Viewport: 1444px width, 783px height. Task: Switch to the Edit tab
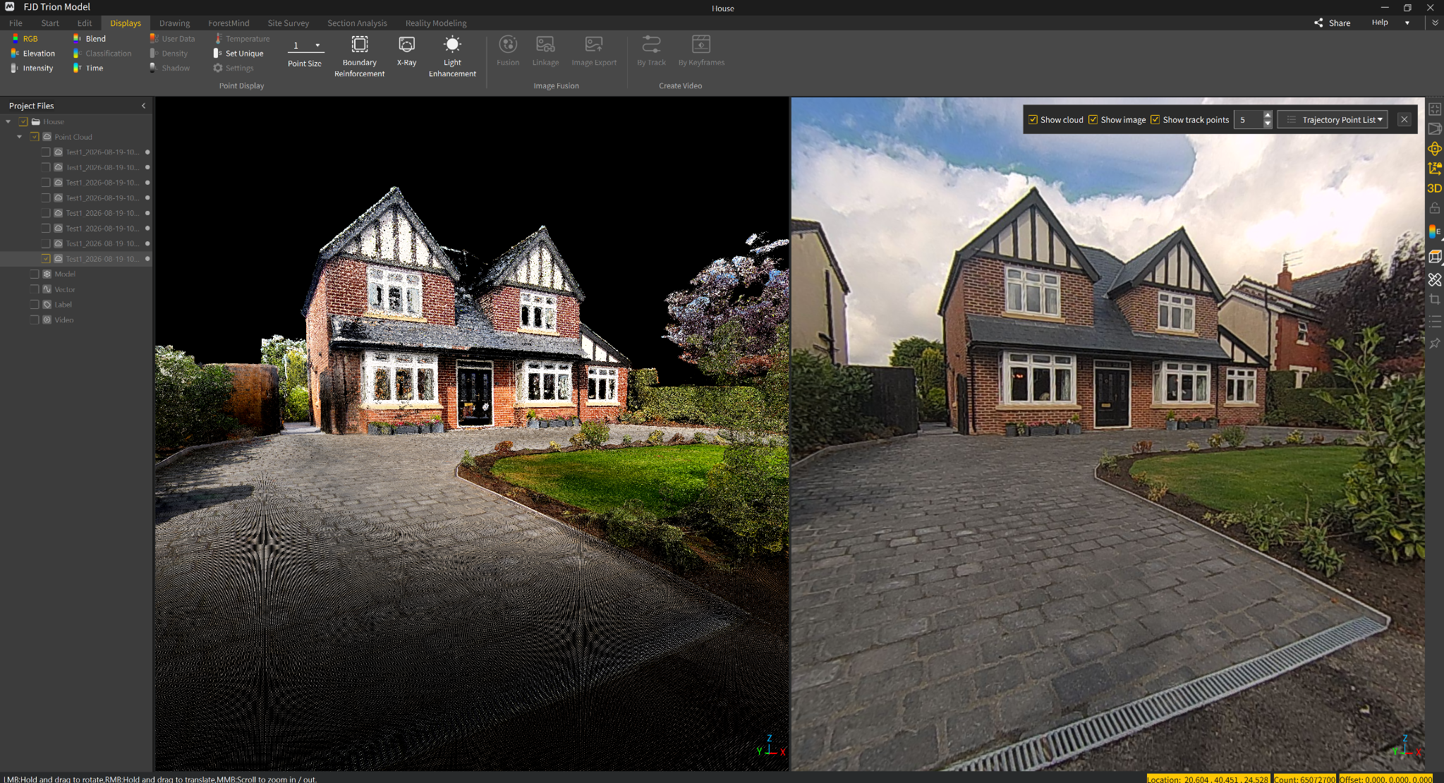(x=85, y=23)
